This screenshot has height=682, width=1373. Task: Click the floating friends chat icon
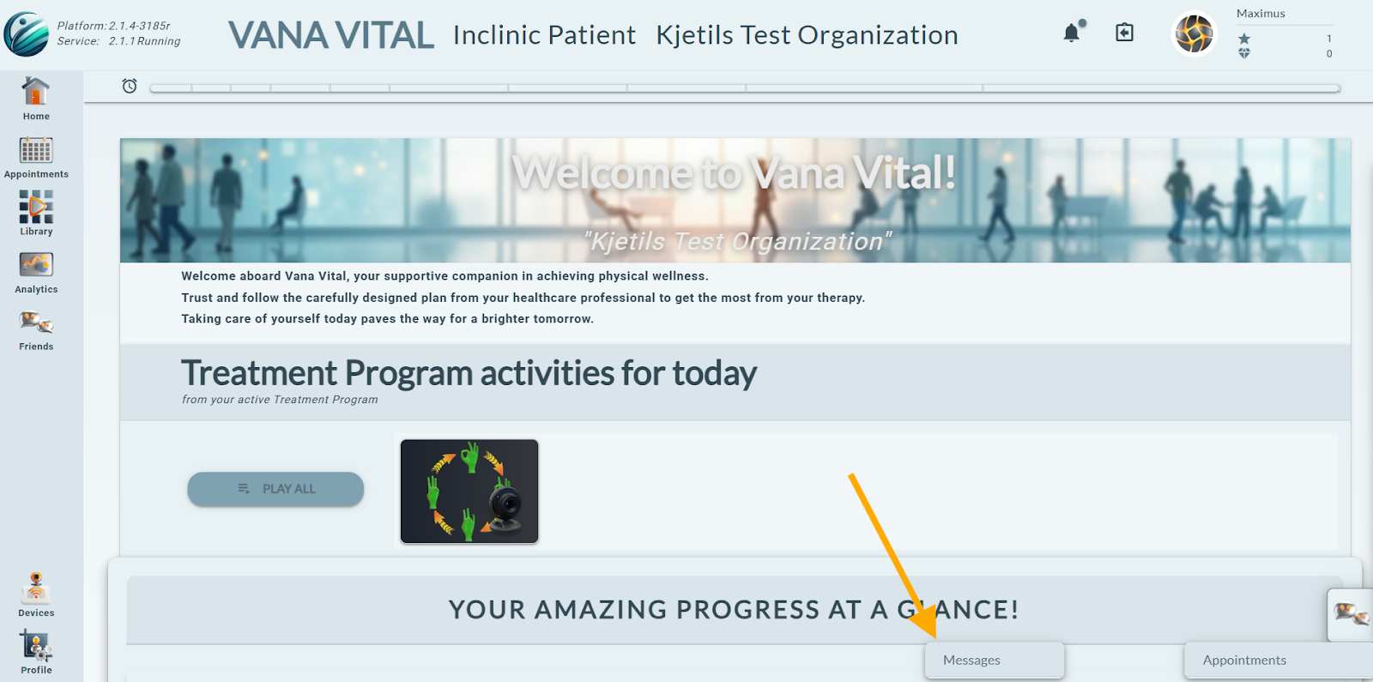coord(1351,614)
